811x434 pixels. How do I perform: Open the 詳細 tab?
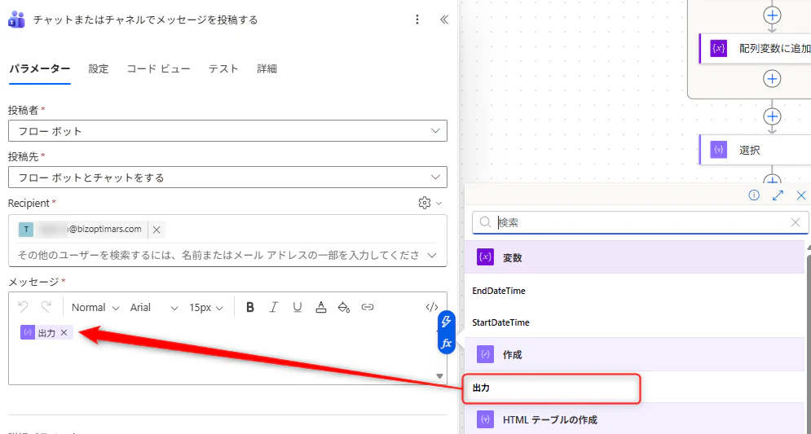267,68
